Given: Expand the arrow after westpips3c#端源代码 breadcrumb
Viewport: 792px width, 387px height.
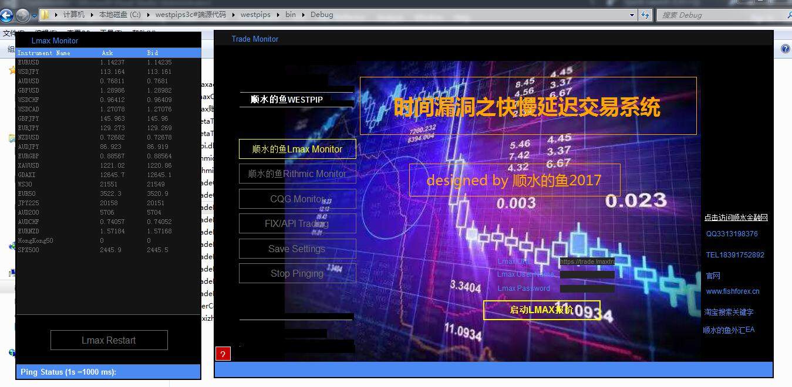Looking at the screenshot, I should pos(234,15).
